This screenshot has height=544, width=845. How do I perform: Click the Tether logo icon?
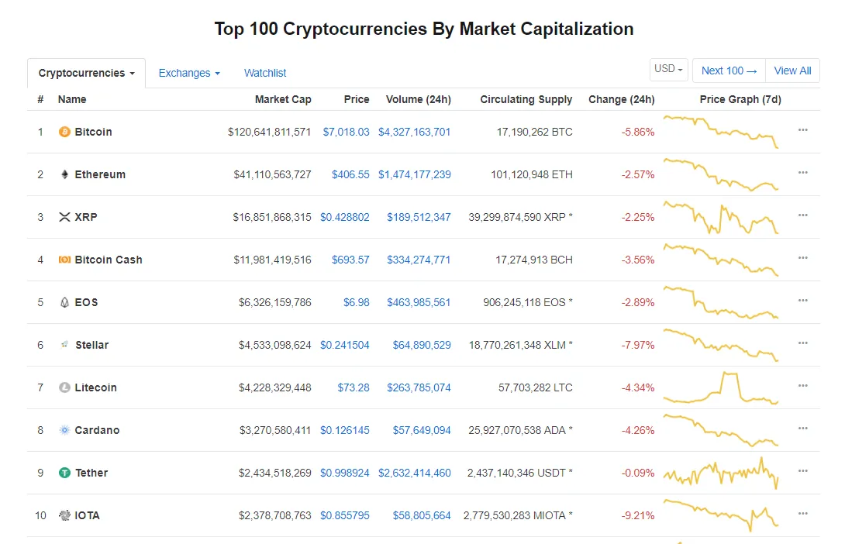[x=64, y=473]
